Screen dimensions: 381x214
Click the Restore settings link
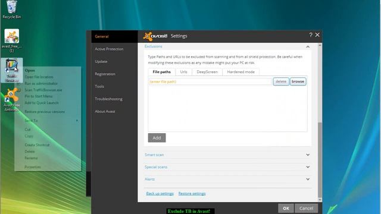pos(192,193)
